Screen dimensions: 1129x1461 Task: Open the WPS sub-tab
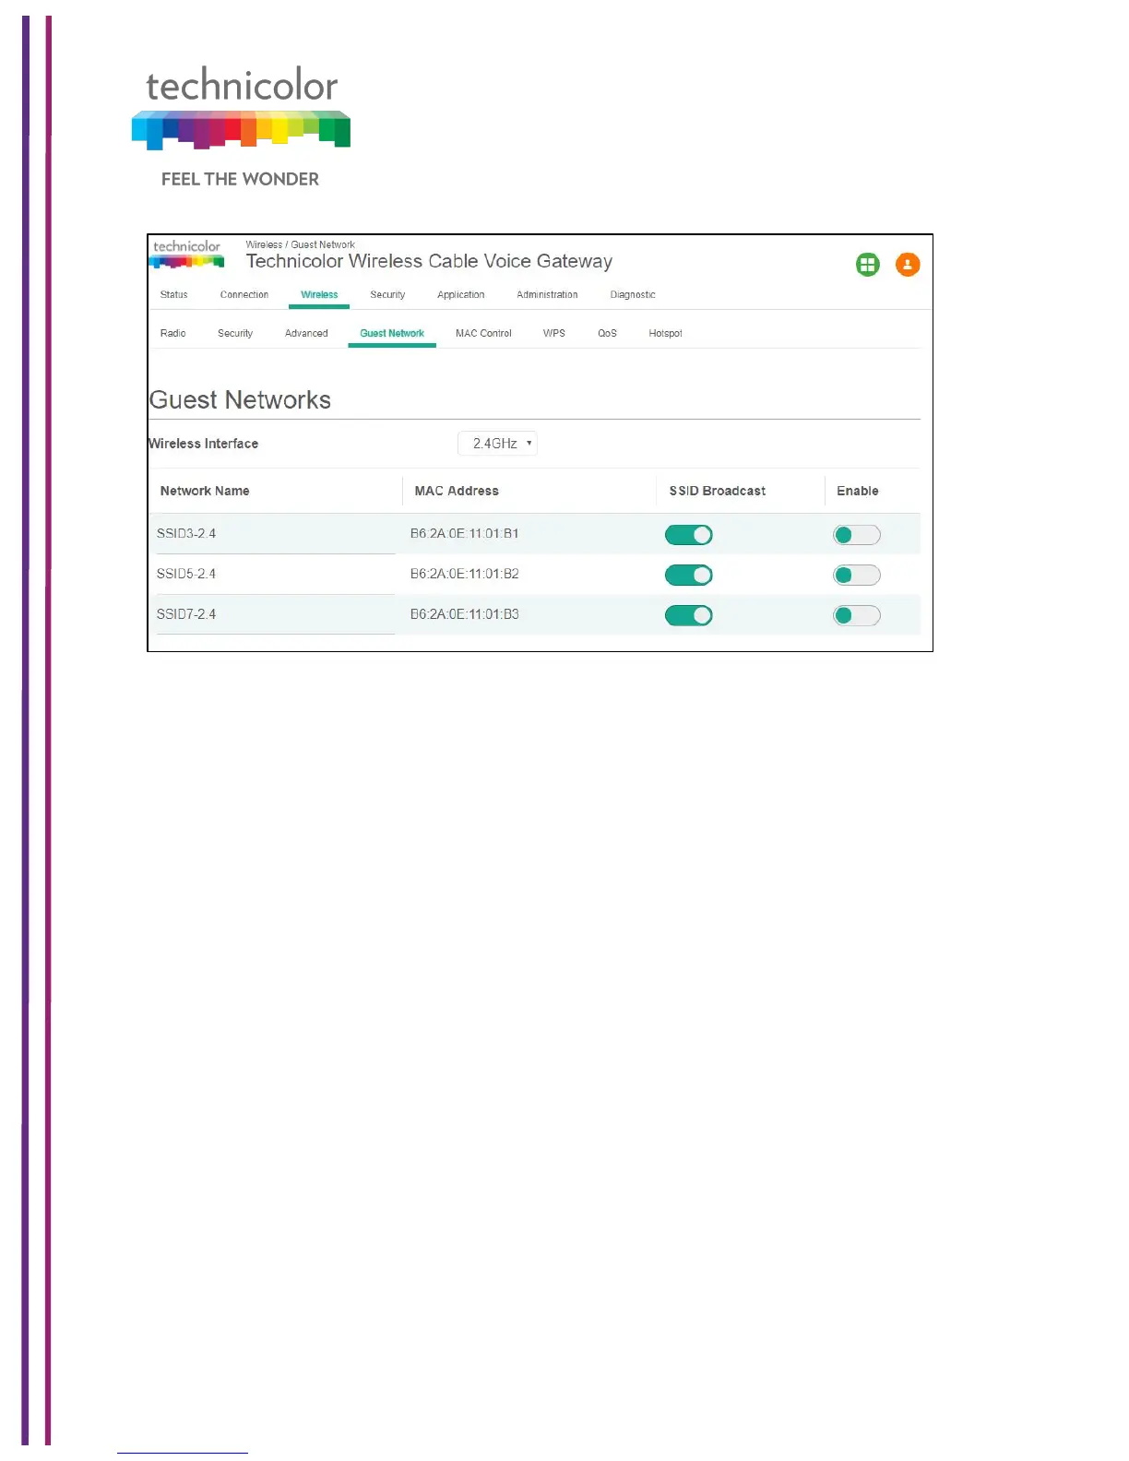click(554, 334)
